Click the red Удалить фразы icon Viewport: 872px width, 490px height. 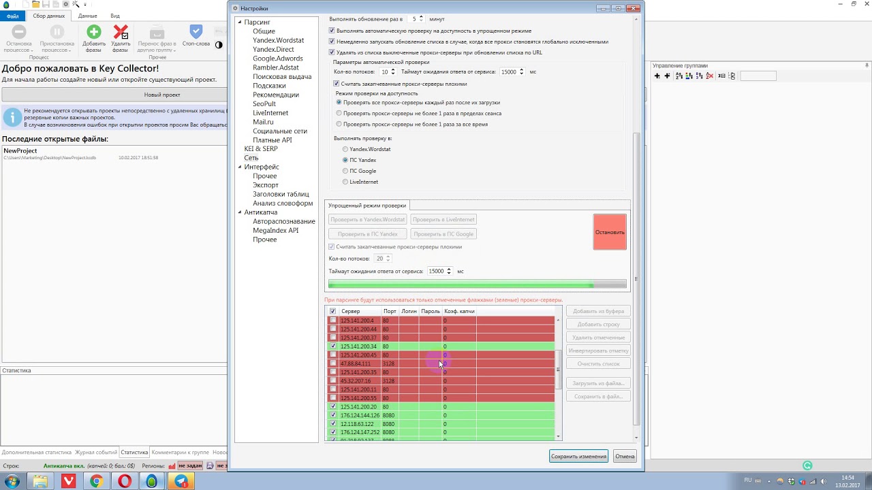[x=121, y=32]
